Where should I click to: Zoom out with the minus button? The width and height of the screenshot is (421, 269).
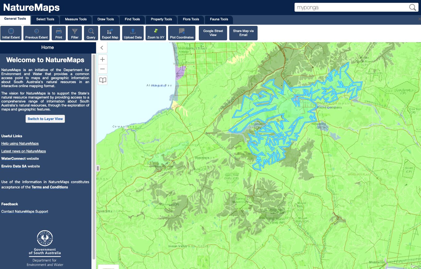[x=102, y=69]
